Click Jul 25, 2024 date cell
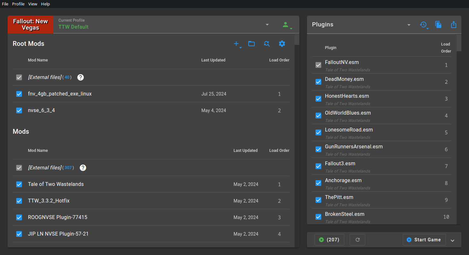 pyautogui.click(x=214, y=94)
